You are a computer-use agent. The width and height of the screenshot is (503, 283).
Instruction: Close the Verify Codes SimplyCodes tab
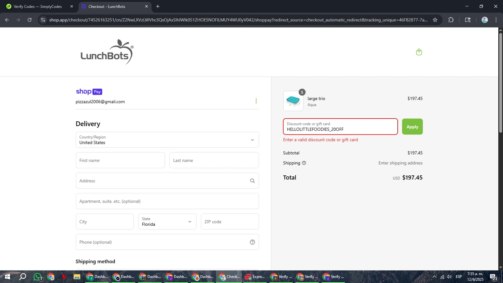point(71,6)
